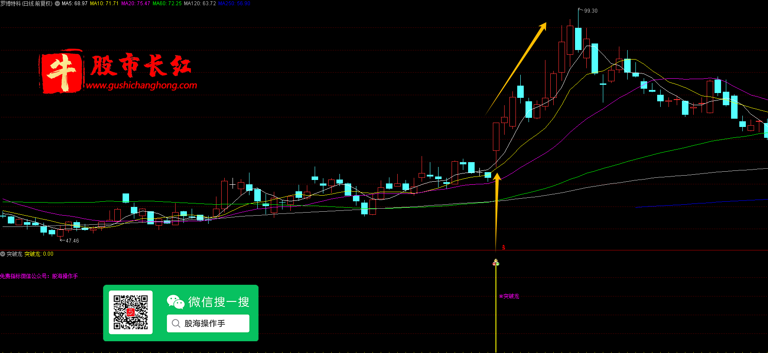768x353 pixels.
Task: Click the signal icon atop the yellow line
Action: coord(496,262)
